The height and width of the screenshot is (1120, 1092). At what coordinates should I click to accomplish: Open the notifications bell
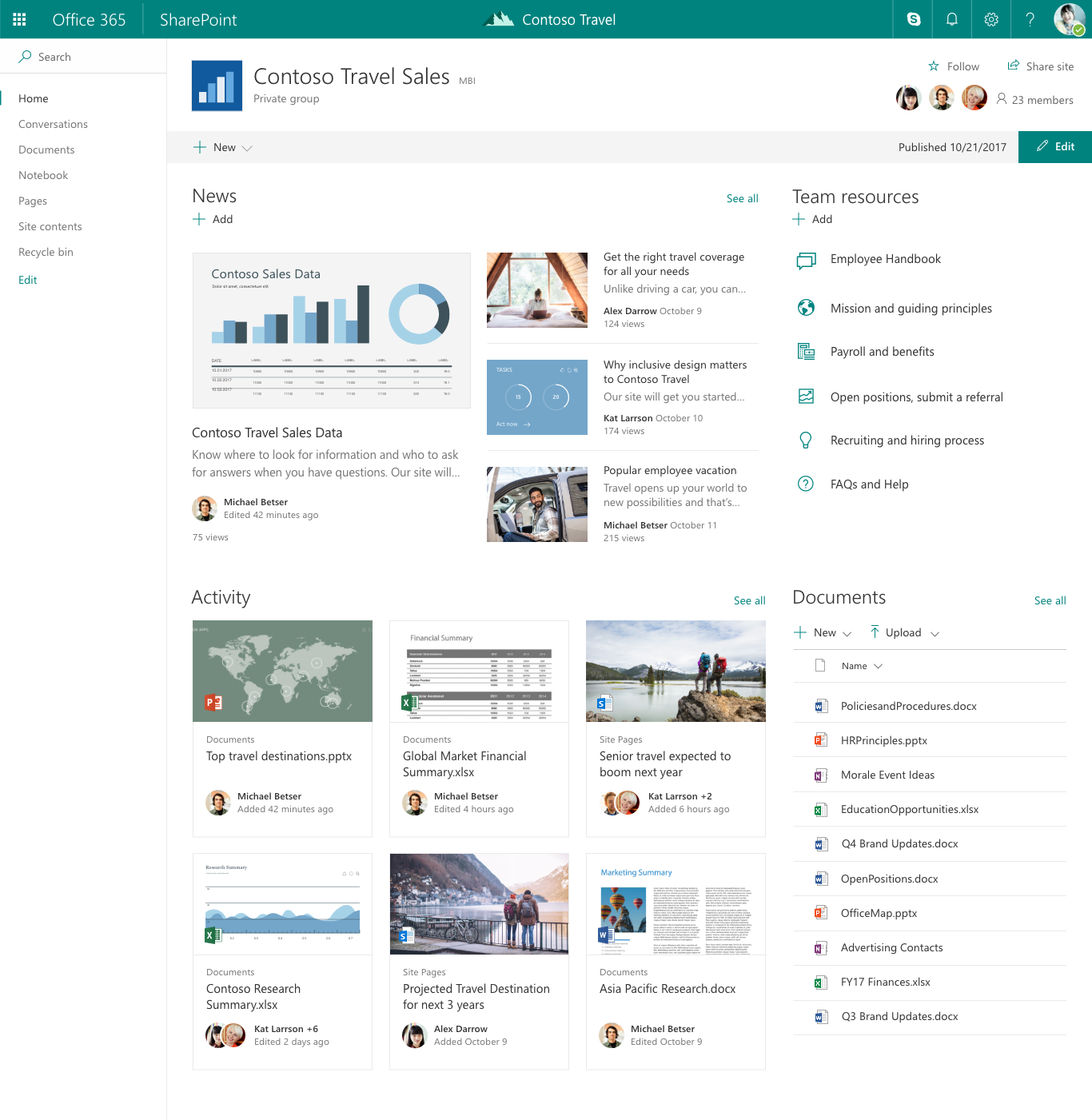[x=951, y=19]
